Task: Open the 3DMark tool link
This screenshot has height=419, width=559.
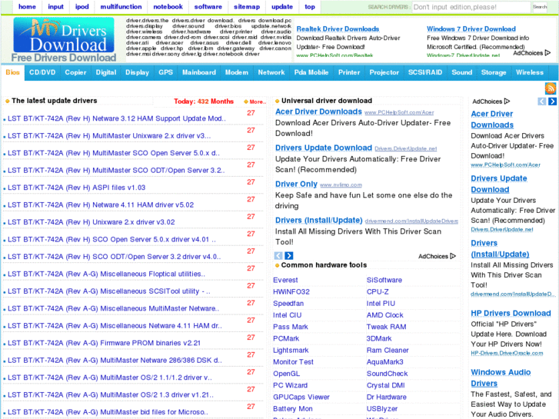Action: click(378, 338)
